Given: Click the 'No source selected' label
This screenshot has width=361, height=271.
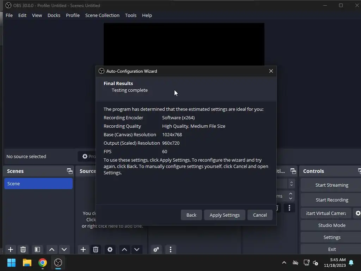Looking at the screenshot, I should pos(26,156).
